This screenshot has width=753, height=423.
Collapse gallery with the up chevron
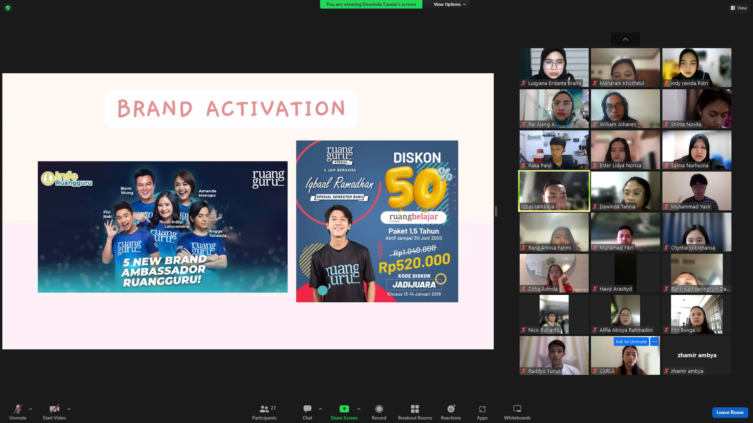point(626,39)
